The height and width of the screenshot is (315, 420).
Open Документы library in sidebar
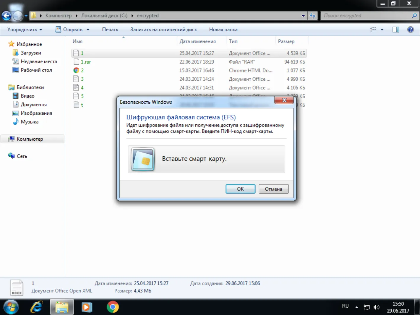[34, 105]
